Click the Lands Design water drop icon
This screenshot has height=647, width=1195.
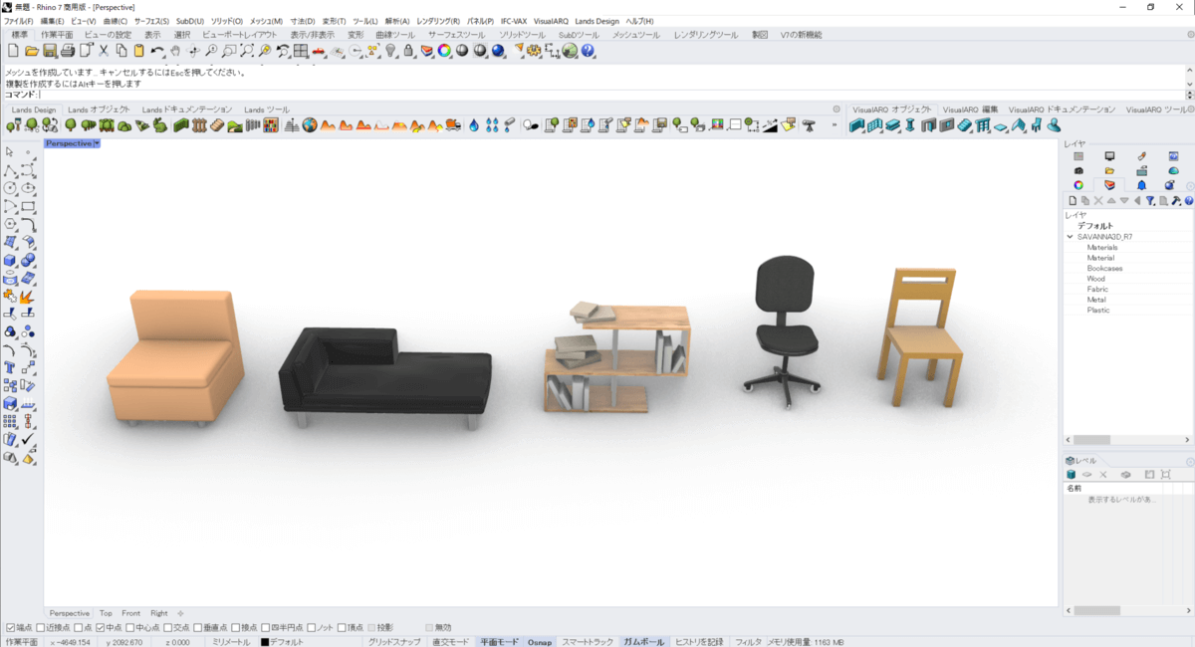pos(474,125)
